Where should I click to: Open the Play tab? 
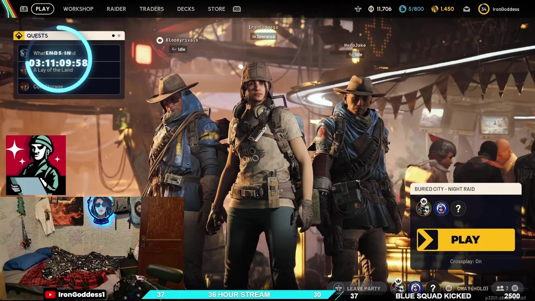click(x=43, y=9)
